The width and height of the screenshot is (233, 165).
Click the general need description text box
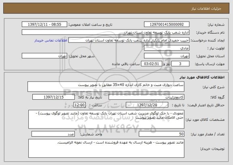[x=106, y=86]
